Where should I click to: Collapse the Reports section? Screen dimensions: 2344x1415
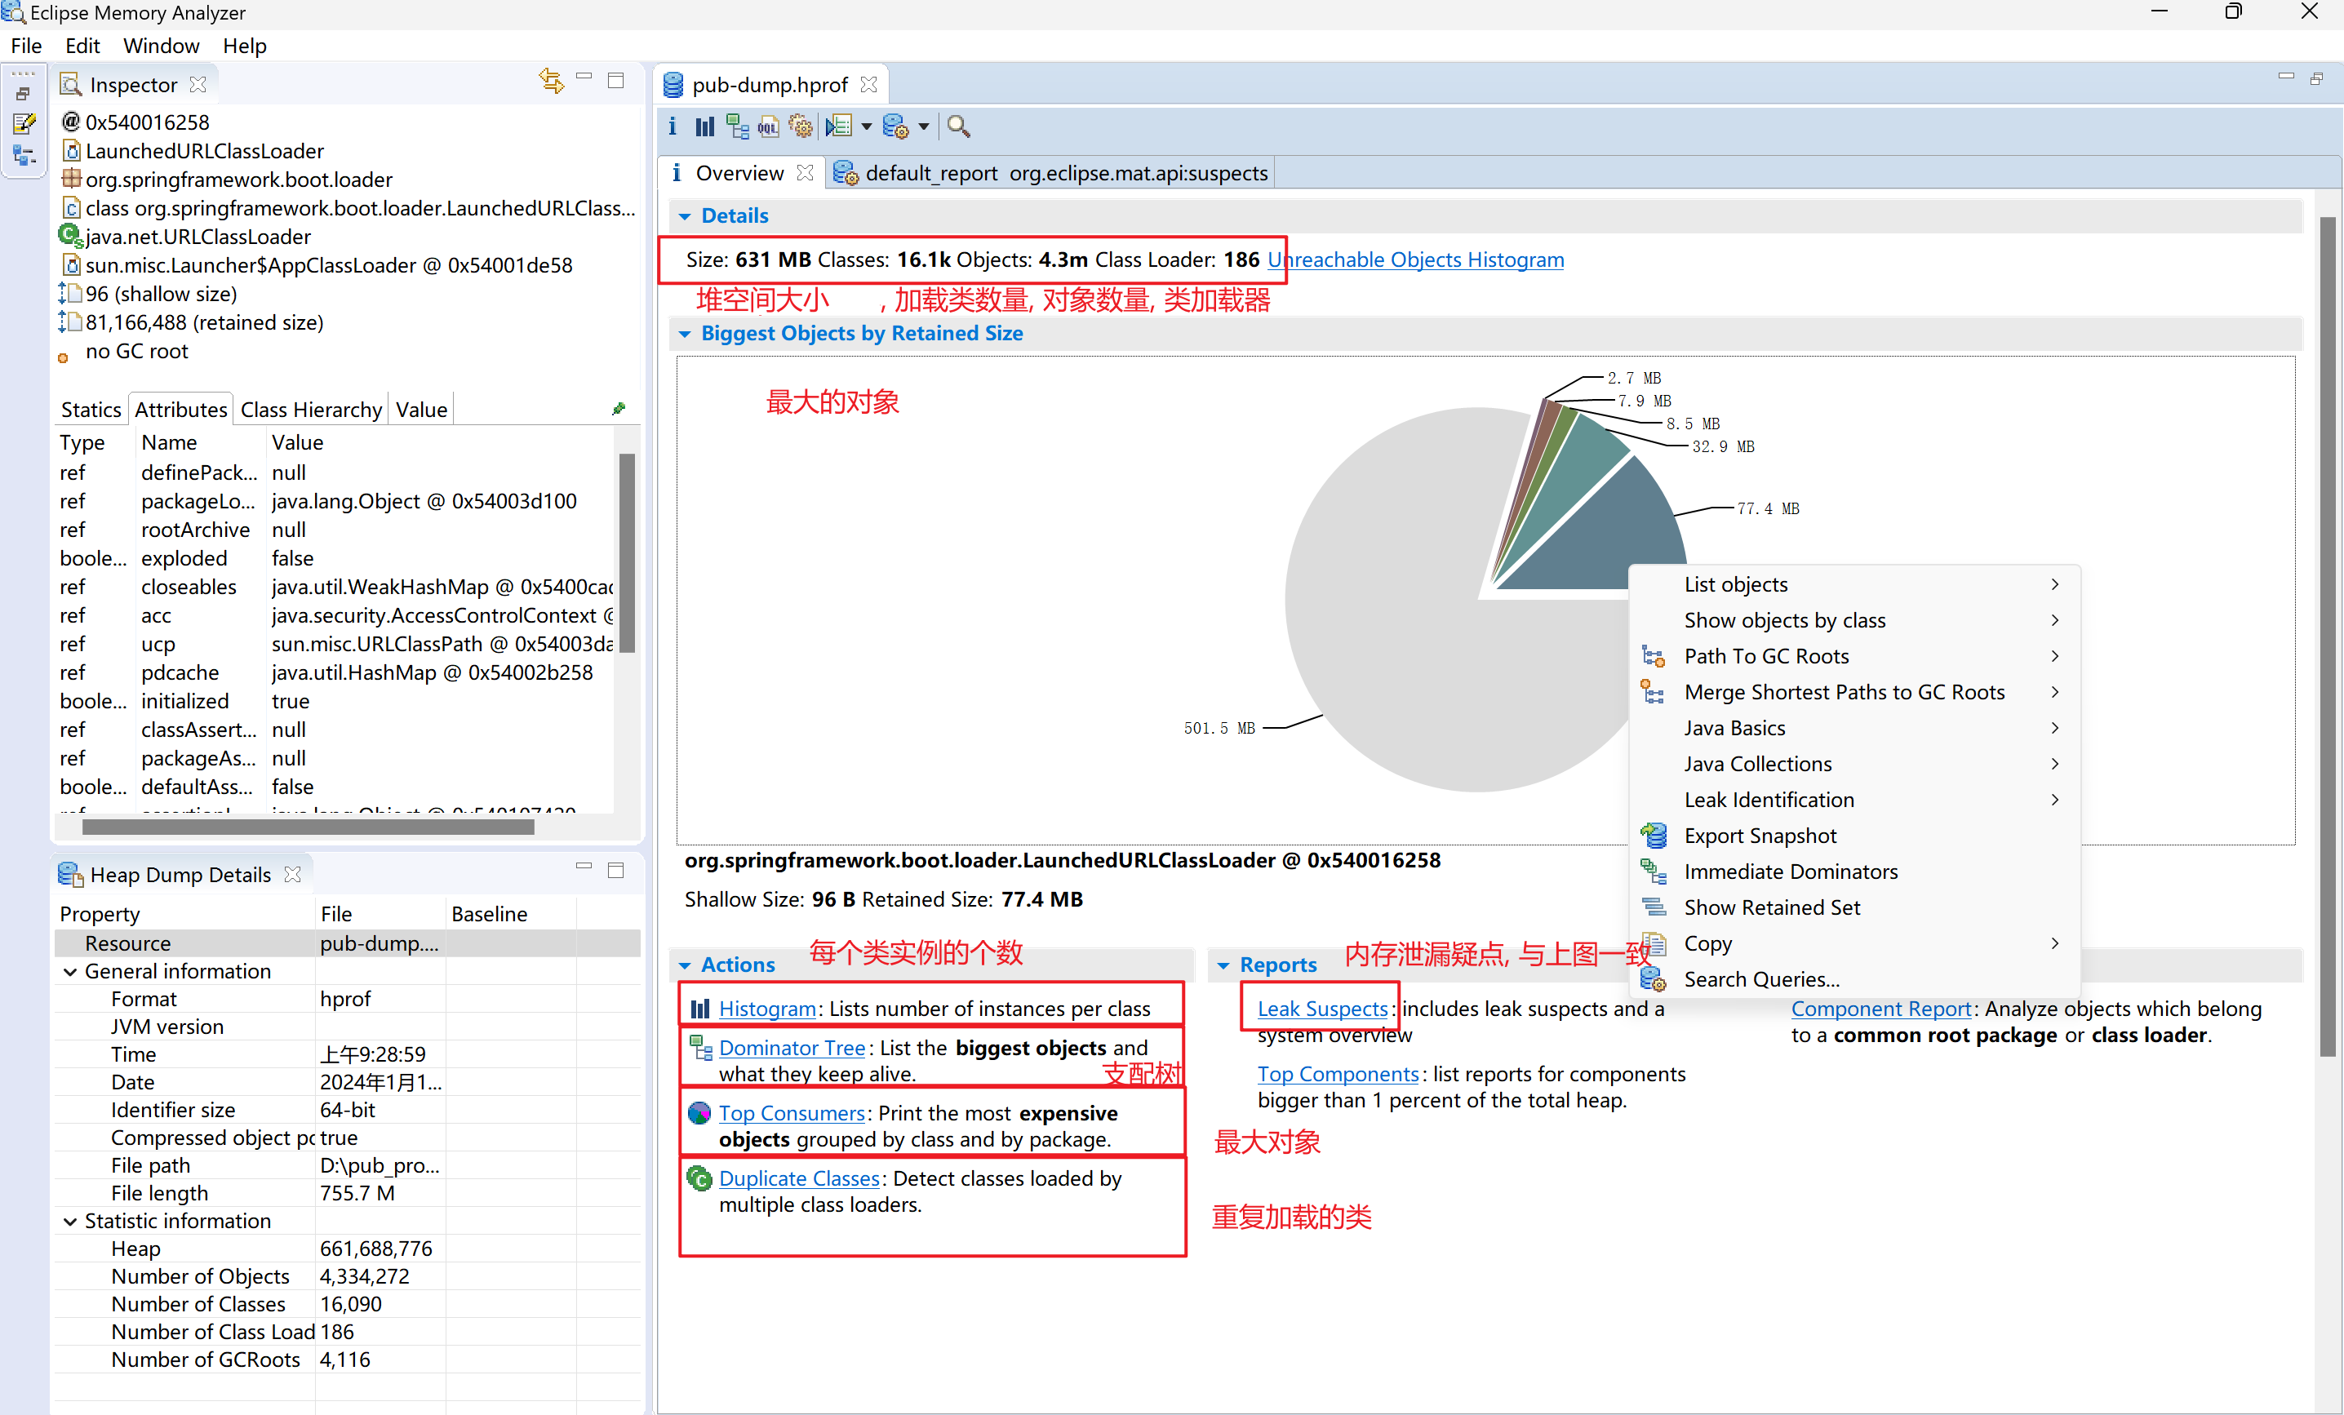click(x=1223, y=965)
